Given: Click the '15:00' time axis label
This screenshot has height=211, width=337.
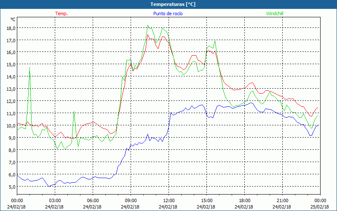Looking at the screenshot, I should coord(206,200).
